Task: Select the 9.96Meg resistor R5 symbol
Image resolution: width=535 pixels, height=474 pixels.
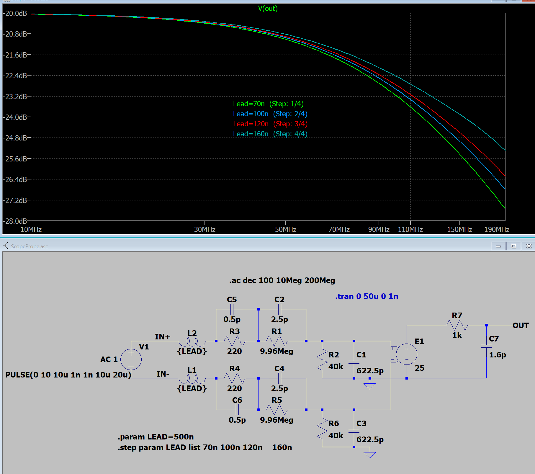Action: click(277, 410)
